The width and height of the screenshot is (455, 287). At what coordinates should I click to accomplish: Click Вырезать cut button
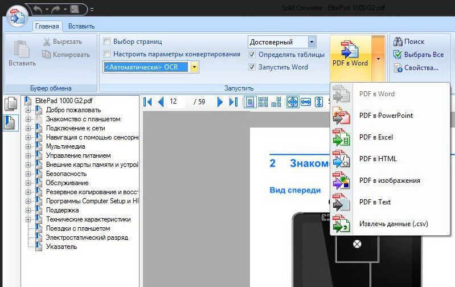[x=63, y=42]
